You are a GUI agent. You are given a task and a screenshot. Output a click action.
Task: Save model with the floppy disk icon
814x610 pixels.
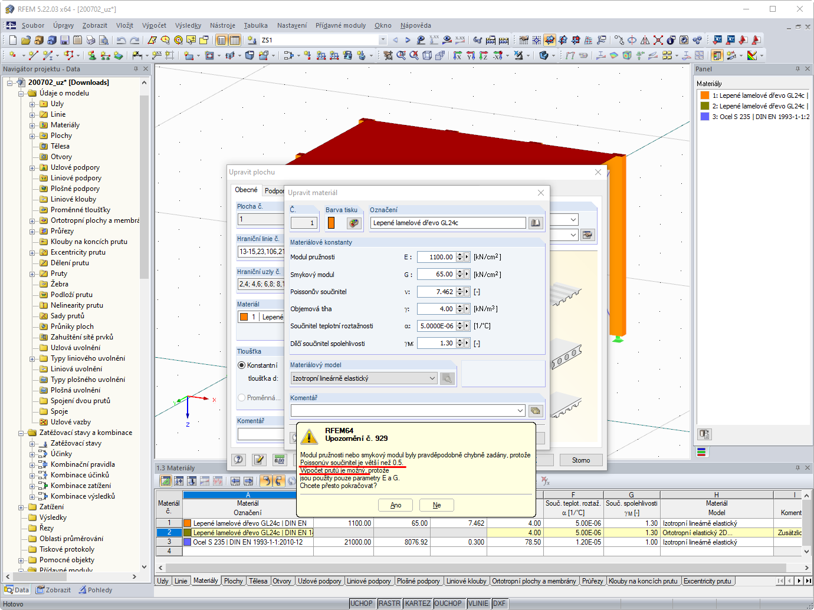point(65,40)
